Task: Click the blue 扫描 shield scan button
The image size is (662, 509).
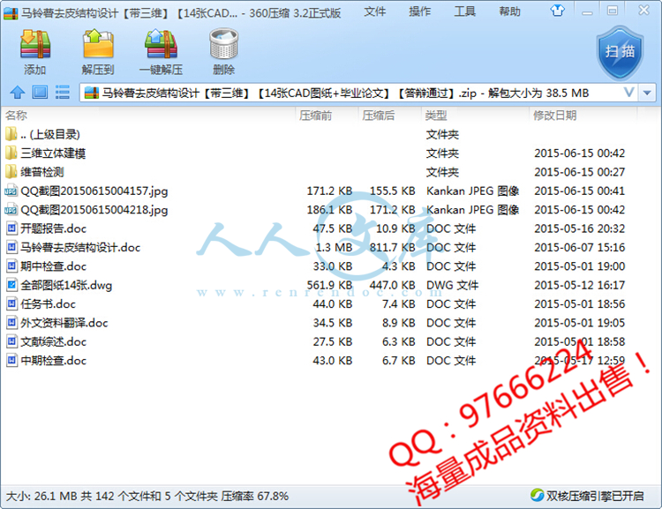Action: pyautogui.click(x=620, y=53)
